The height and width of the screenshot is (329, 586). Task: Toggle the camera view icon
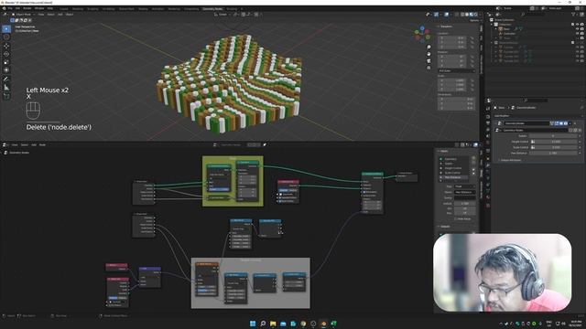(429, 61)
